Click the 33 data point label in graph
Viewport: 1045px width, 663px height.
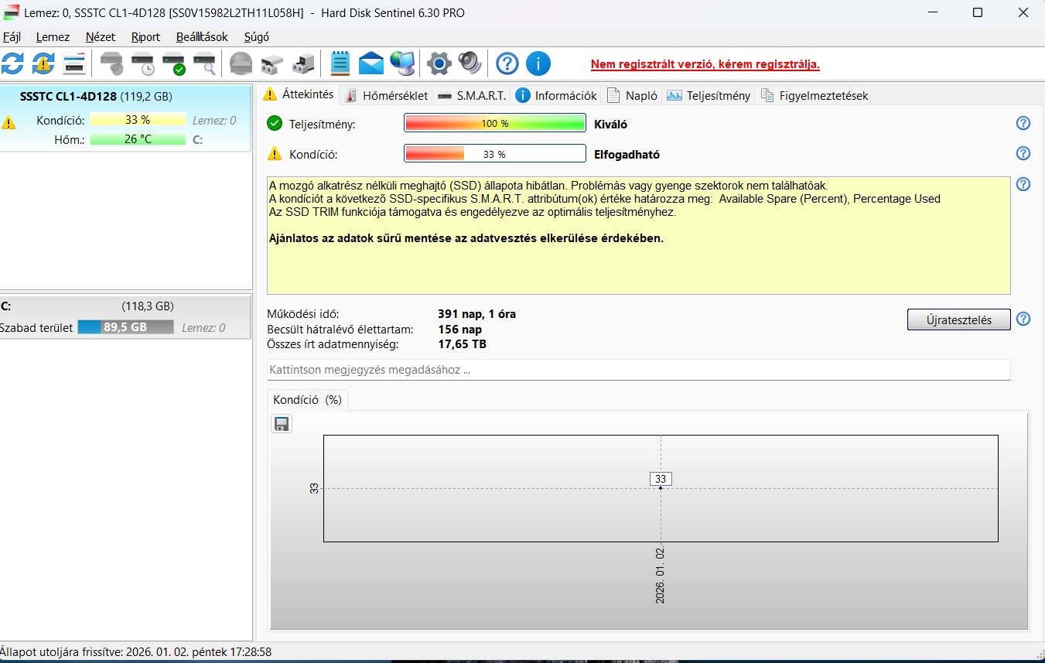(661, 479)
